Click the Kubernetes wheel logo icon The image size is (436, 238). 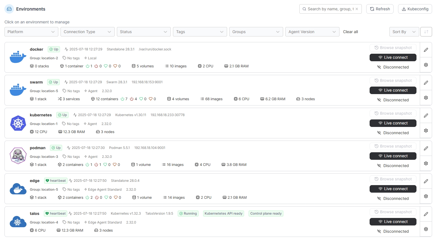(18, 123)
